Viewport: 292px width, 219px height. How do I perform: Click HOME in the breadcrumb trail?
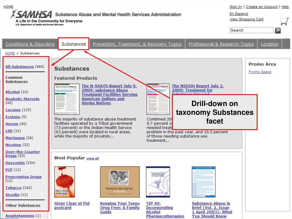[10, 53]
